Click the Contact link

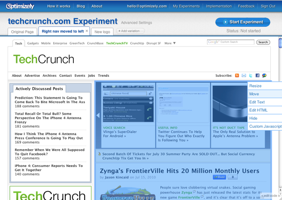click(65, 75)
